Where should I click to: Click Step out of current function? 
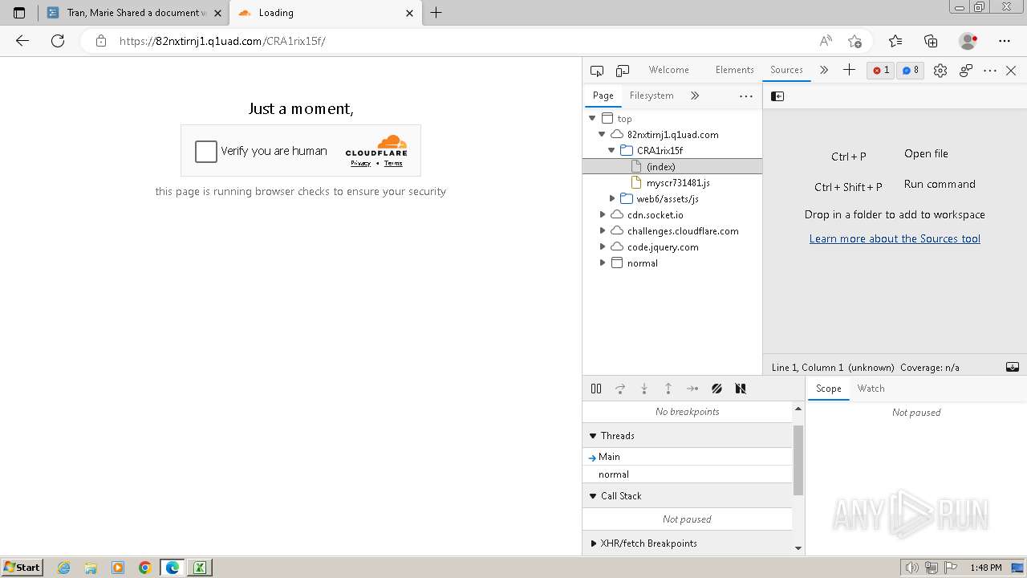tap(668, 389)
